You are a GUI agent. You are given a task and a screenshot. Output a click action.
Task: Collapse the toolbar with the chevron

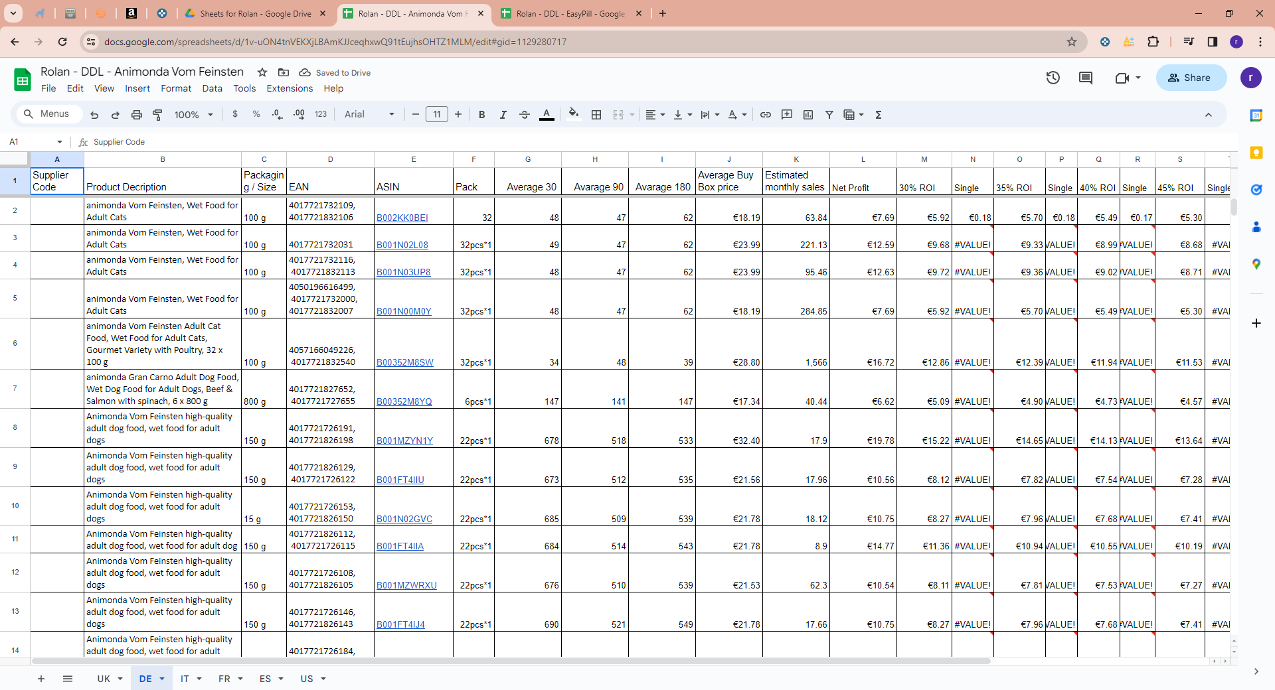tap(1209, 115)
